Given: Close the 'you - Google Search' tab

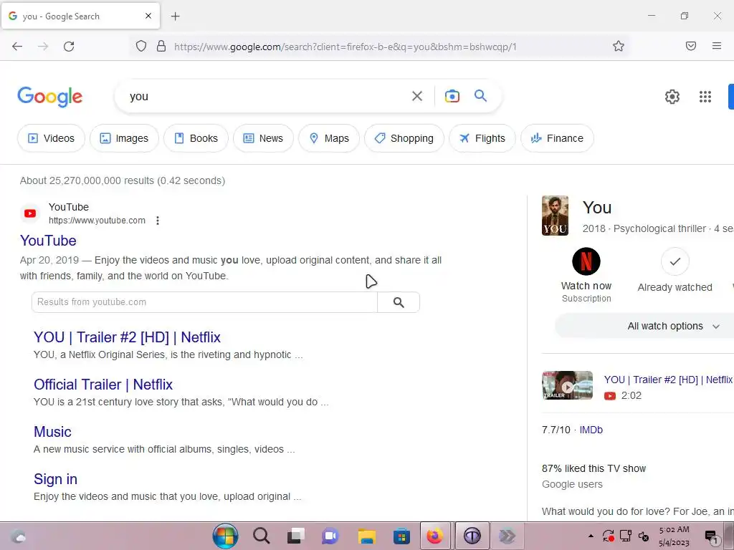Looking at the screenshot, I should [148, 16].
